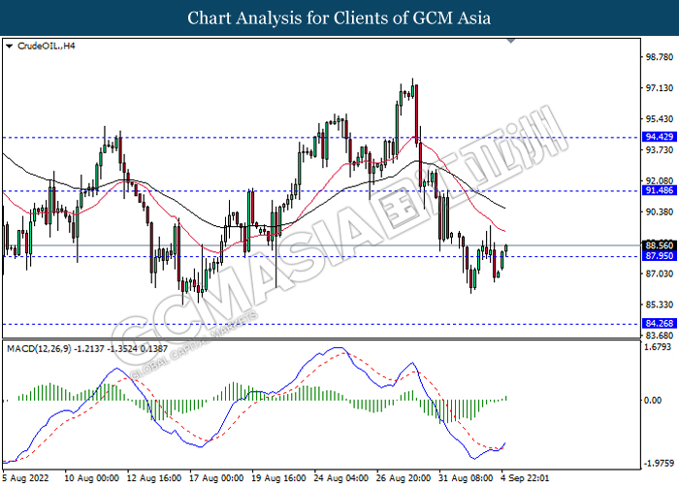Click the 4 Sep 22:01 time label
The image size is (679, 485).
525,478
